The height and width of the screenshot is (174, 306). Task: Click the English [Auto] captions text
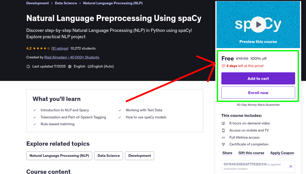click(102, 67)
